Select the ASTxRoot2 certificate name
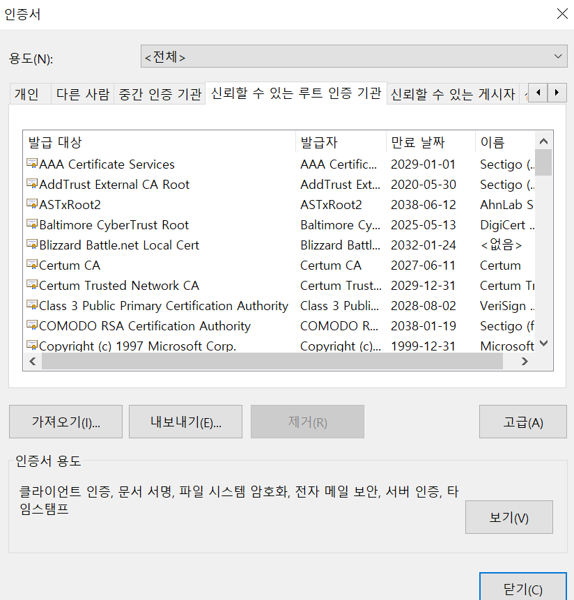Screen dimensions: 574x600 pyautogui.click(x=70, y=205)
